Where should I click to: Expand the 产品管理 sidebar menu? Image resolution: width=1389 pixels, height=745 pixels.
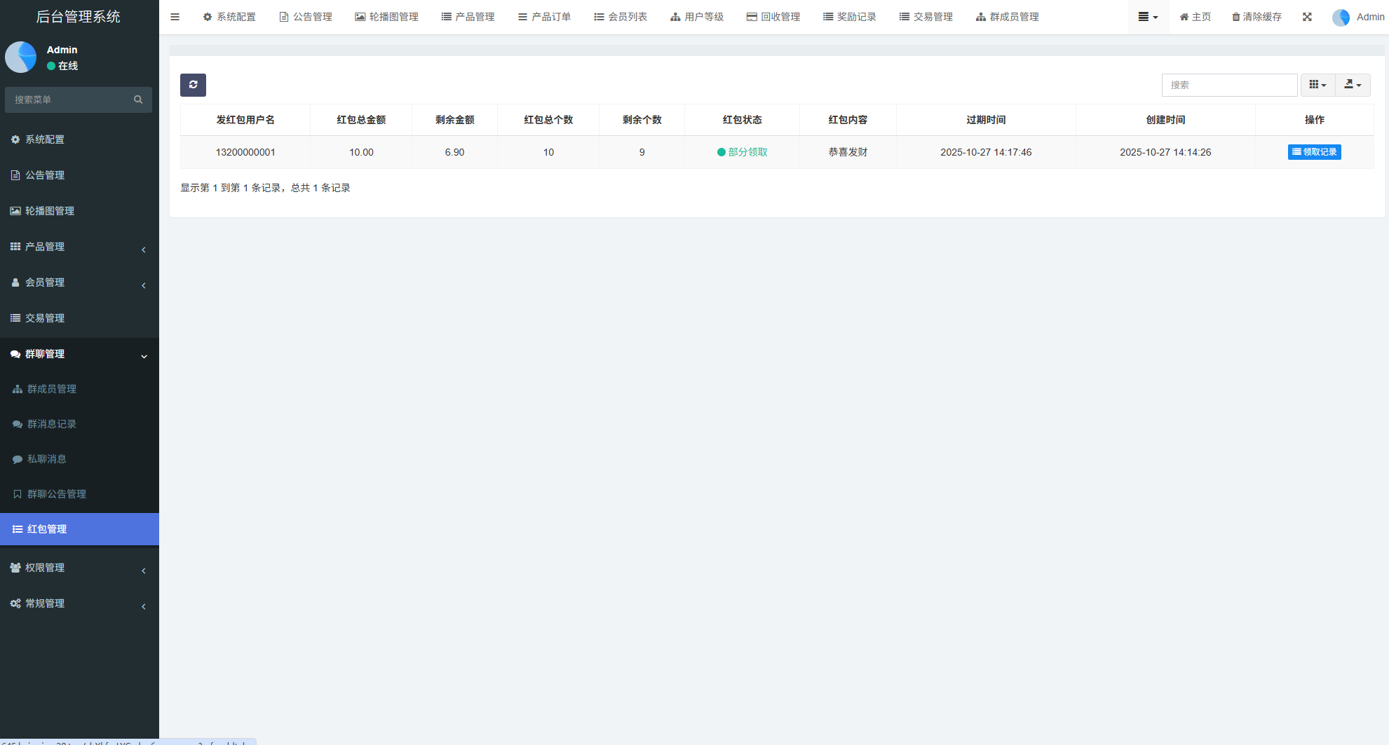(x=79, y=247)
